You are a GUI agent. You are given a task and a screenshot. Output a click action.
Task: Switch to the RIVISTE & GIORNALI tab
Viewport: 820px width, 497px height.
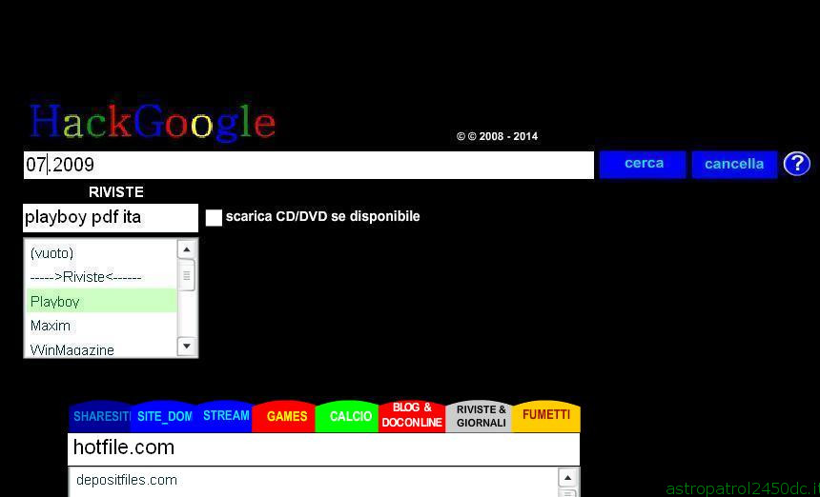click(480, 417)
